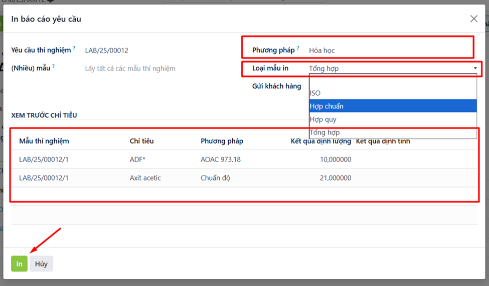
Task: Sort by Mẫu thí nghiệm column header
Action: point(44,141)
